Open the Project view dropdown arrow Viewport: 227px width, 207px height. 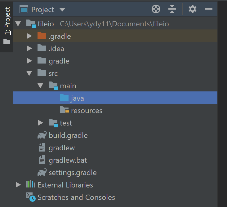[x=62, y=10]
